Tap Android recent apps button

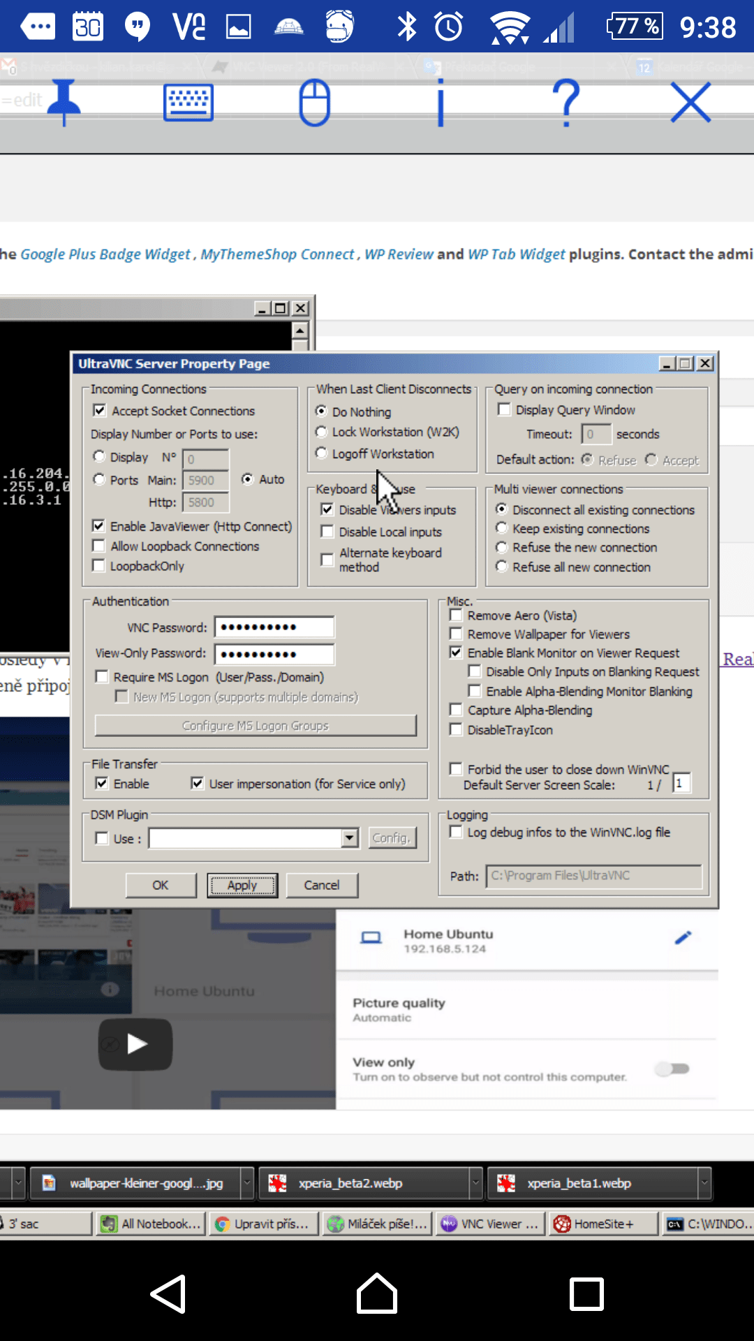586,1294
